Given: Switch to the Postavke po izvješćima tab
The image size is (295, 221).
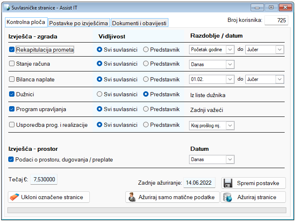Looking at the screenshot, I should click(79, 23).
